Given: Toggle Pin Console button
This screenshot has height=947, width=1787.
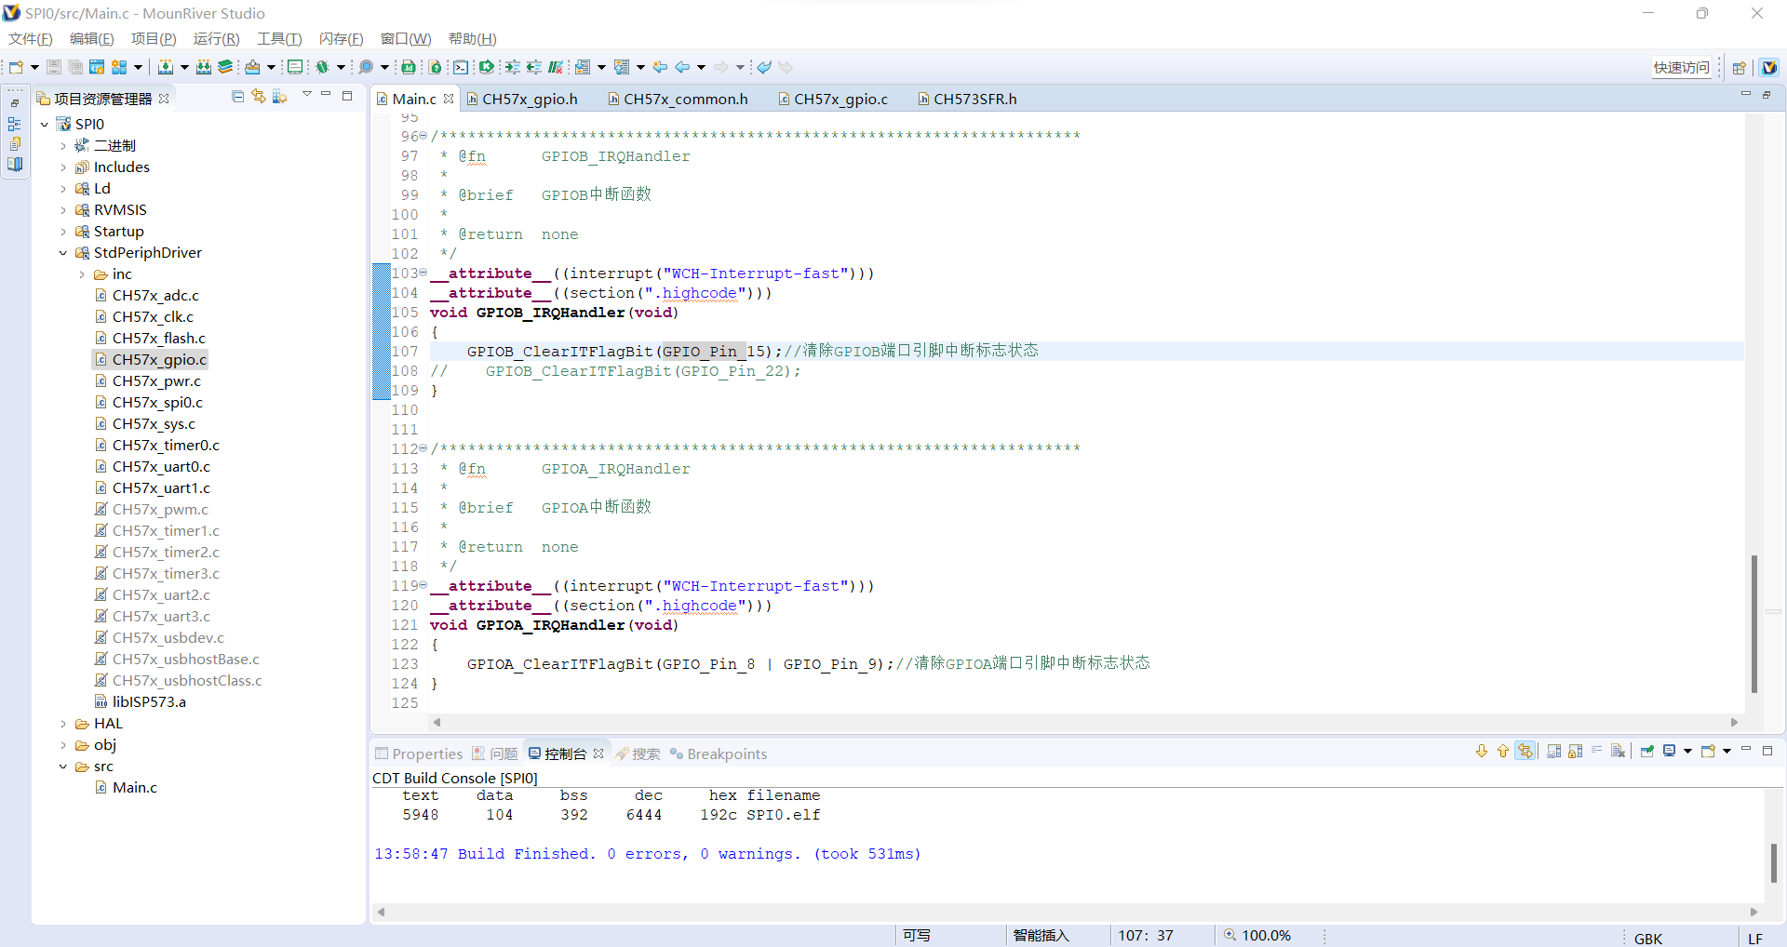Looking at the screenshot, I should [x=1646, y=751].
